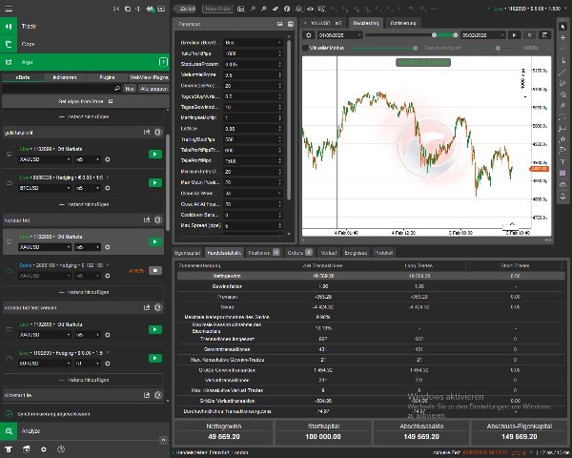This screenshot has width=572, height=458.
Task: Open the Analyze section in sidebar
Action: [29, 431]
